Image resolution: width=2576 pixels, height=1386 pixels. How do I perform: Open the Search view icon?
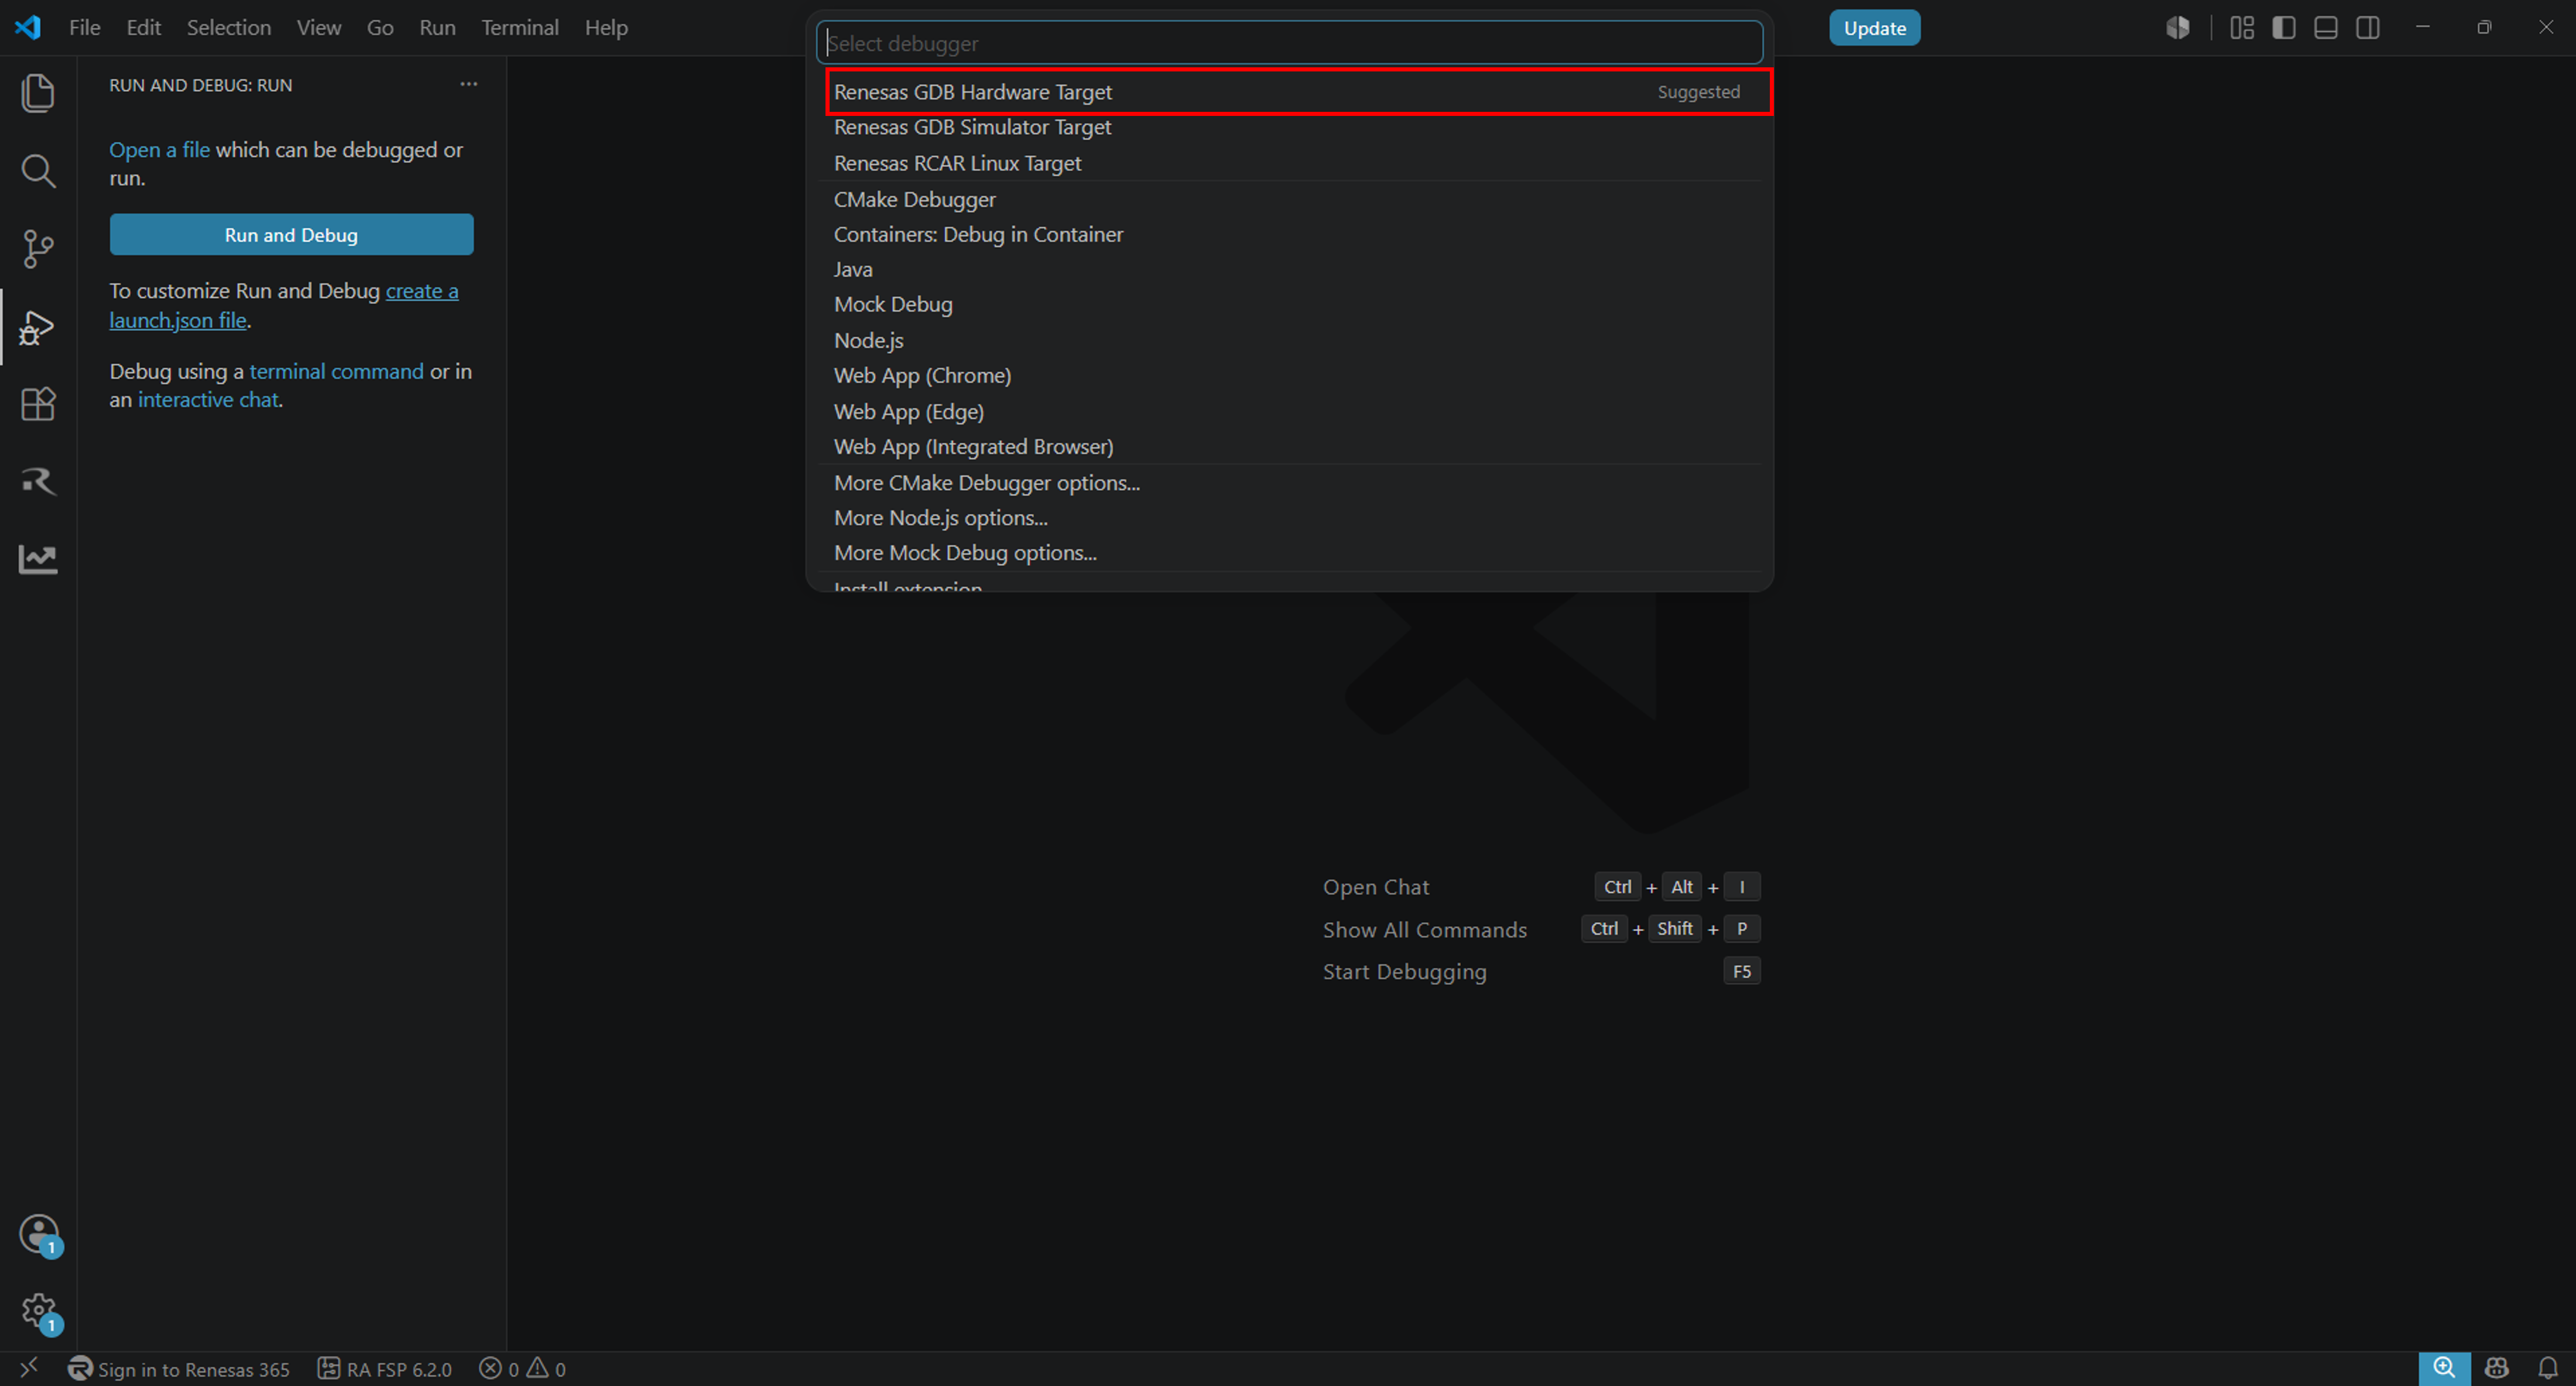coord(38,171)
